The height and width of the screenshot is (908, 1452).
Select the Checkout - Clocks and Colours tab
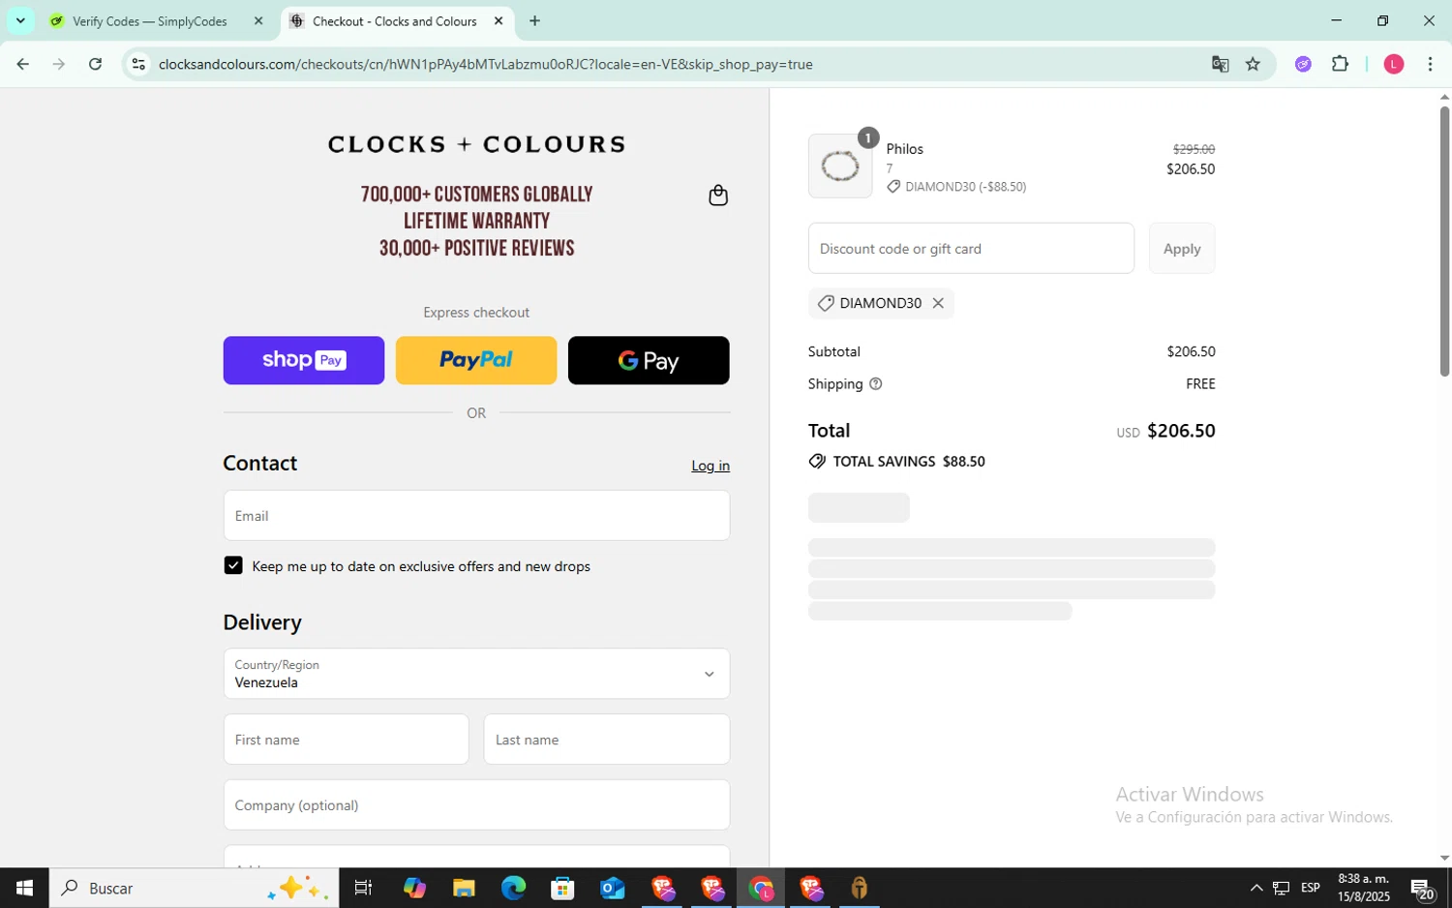[395, 20]
